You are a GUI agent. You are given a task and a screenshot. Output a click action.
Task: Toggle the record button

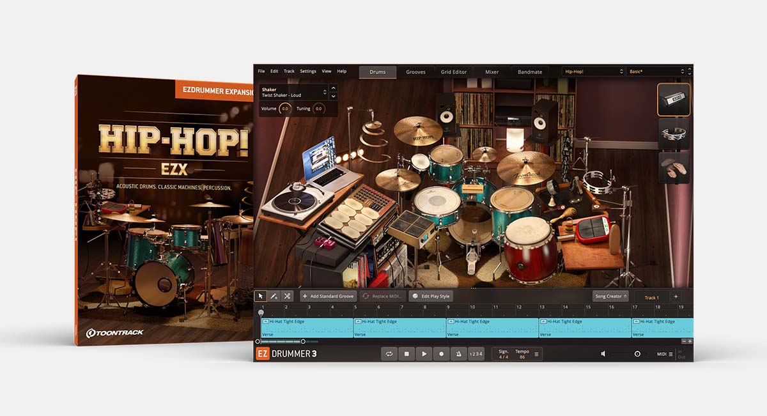(441, 353)
